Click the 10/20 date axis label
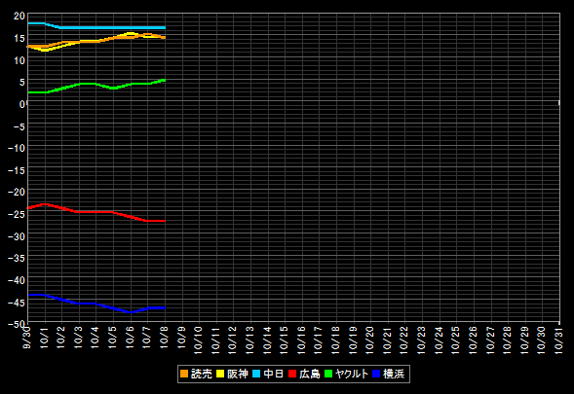 click(370, 340)
